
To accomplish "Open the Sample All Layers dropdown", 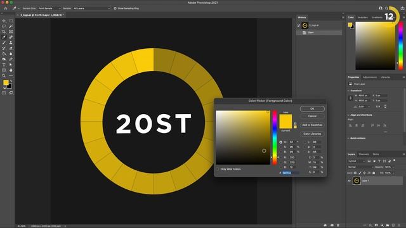I will pyautogui.click(x=91, y=8).
